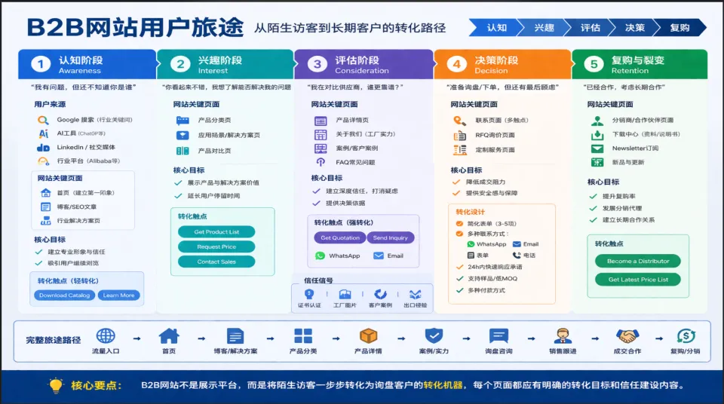Click the 评估阶段 Consideration header

(x=364, y=64)
